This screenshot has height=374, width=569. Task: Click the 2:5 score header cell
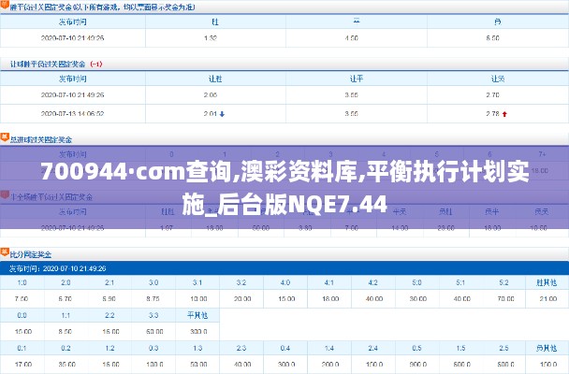(x=504, y=348)
